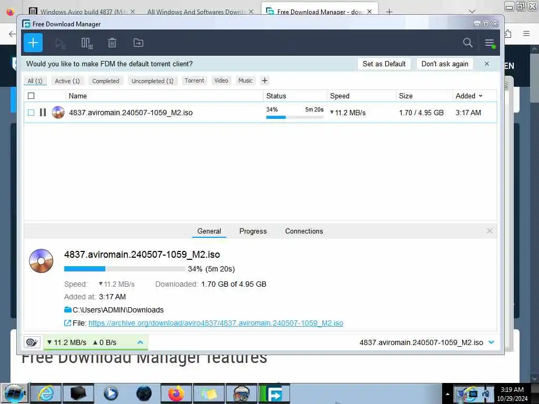Tick the select-all header checkbox
This screenshot has height=404, width=539.
click(x=31, y=96)
